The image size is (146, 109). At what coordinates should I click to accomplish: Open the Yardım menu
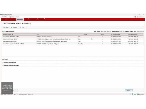(17, 17)
